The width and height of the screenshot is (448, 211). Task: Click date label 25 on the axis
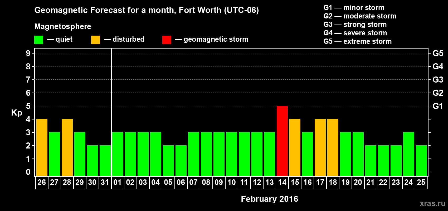click(x=421, y=183)
